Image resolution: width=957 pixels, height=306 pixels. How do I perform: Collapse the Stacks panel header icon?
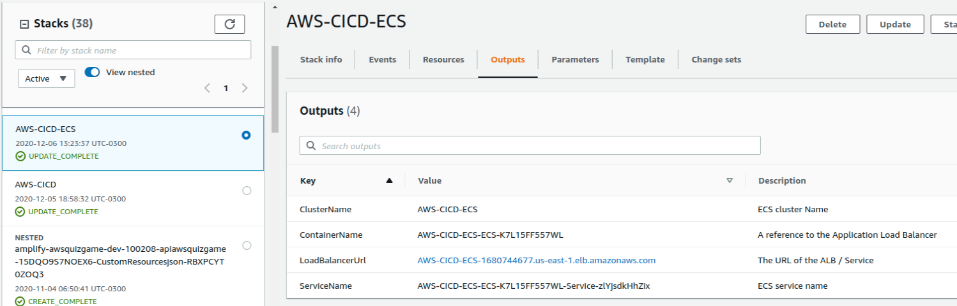[25, 24]
